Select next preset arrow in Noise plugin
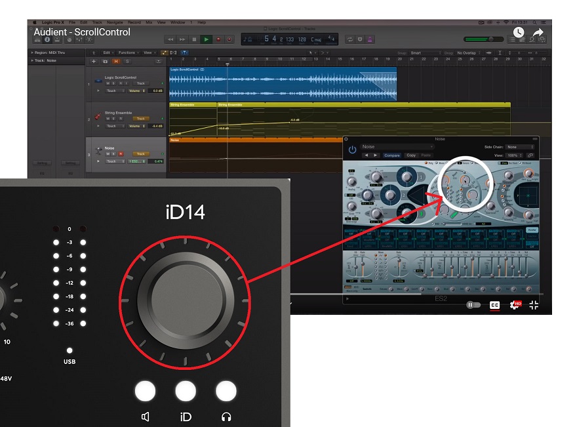The width and height of the screenshot is (575, 427). click(x=375, y=155)
